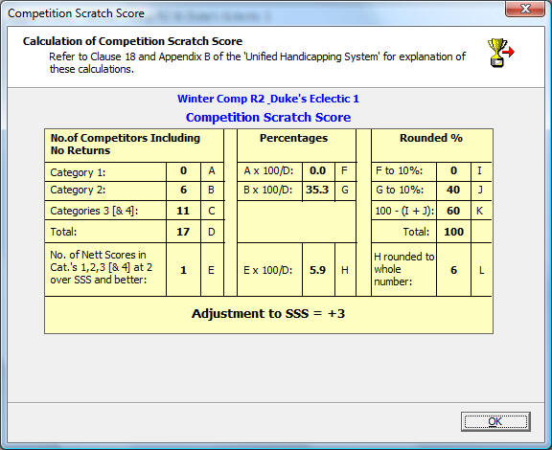Click the trophy icon in header
552x450 pixels.
500,53
